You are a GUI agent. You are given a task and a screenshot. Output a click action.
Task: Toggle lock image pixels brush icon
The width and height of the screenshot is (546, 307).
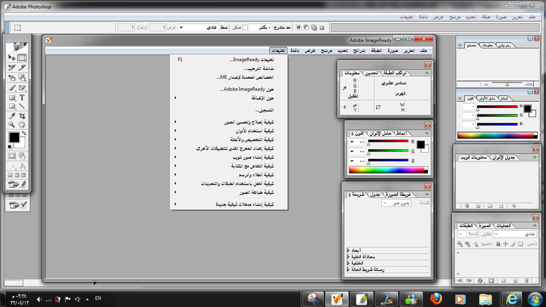(513, 244)
